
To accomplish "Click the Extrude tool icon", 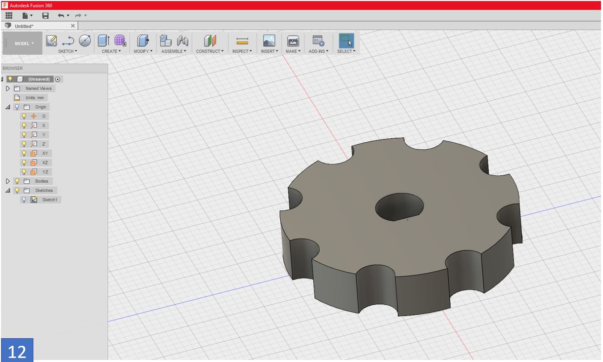I will pyautogui.click(x=103, y=41).
